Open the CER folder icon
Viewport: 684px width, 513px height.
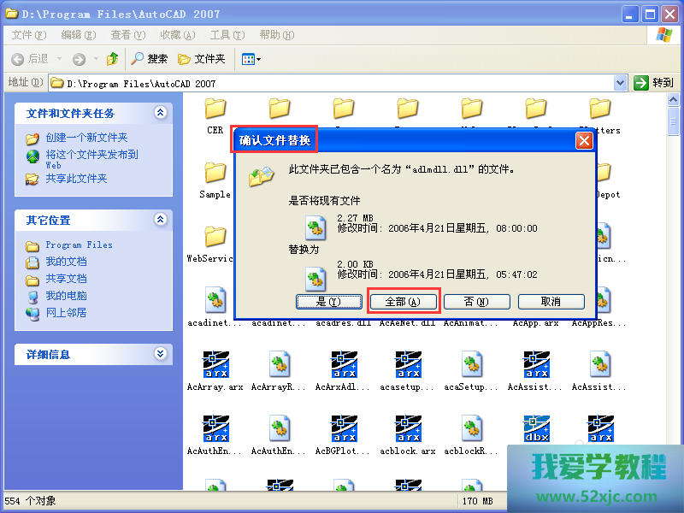[x=215, y=109]
